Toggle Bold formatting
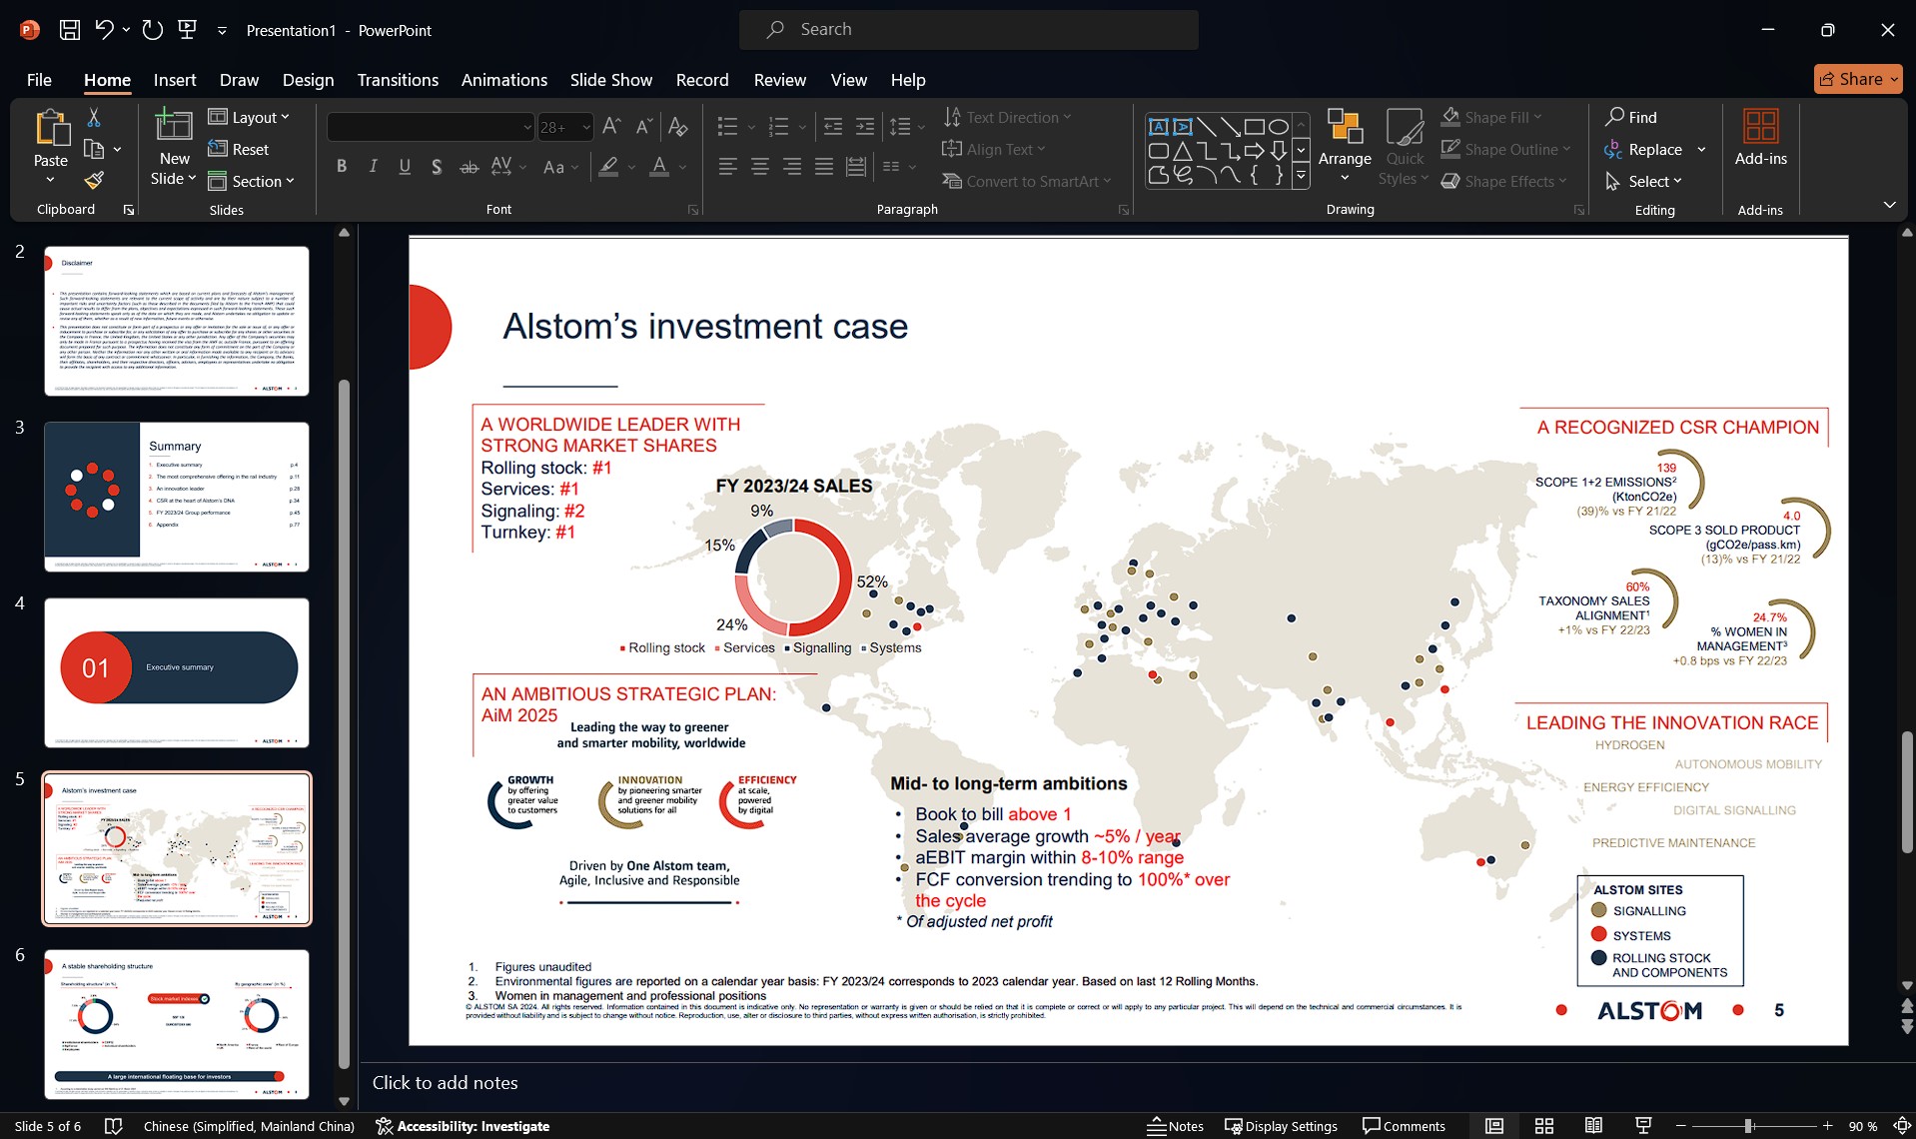 (x=342, y=167)
